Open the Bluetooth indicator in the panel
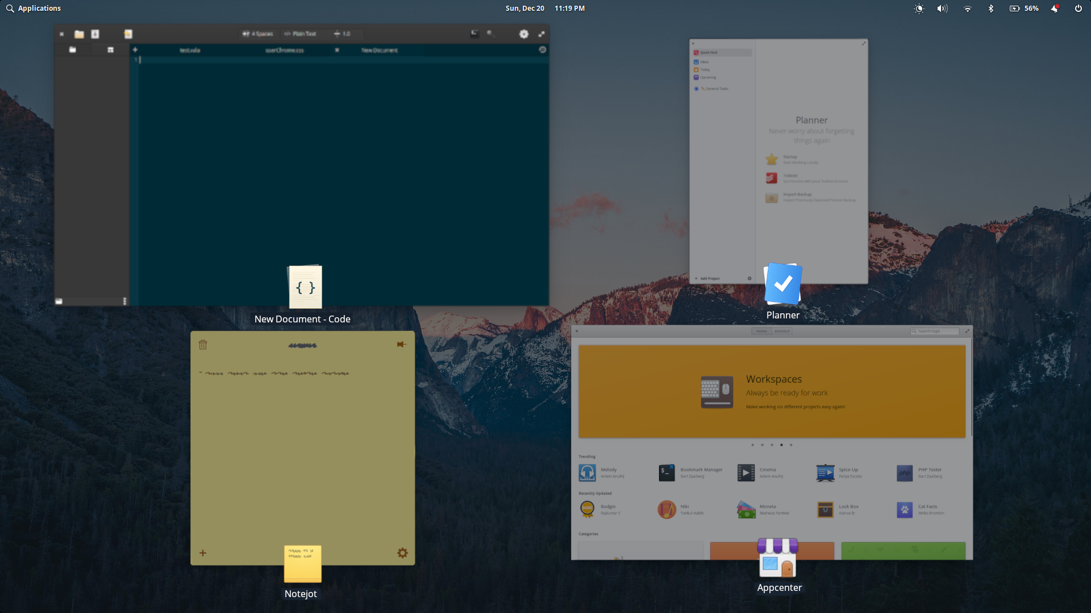 pos(991,9)
